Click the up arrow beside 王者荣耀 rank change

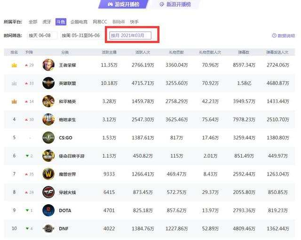tap(26, 65)
